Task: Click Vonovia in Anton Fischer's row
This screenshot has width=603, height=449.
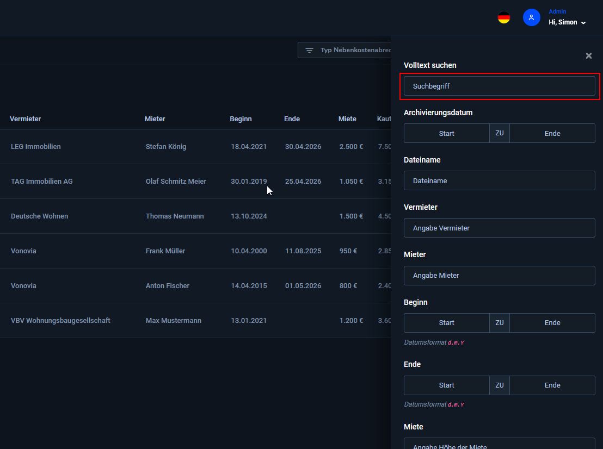Action: (23, 286)
